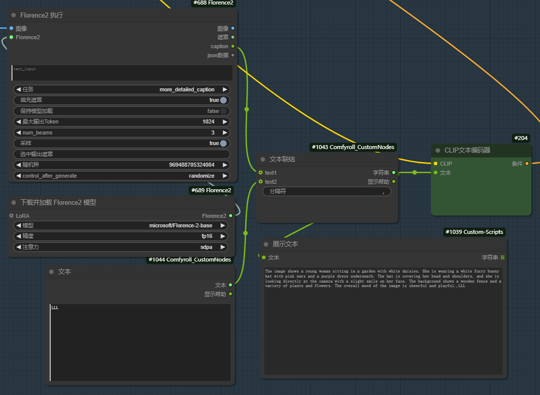Click the 条件 output port on CLIP文本编码器

526,164
